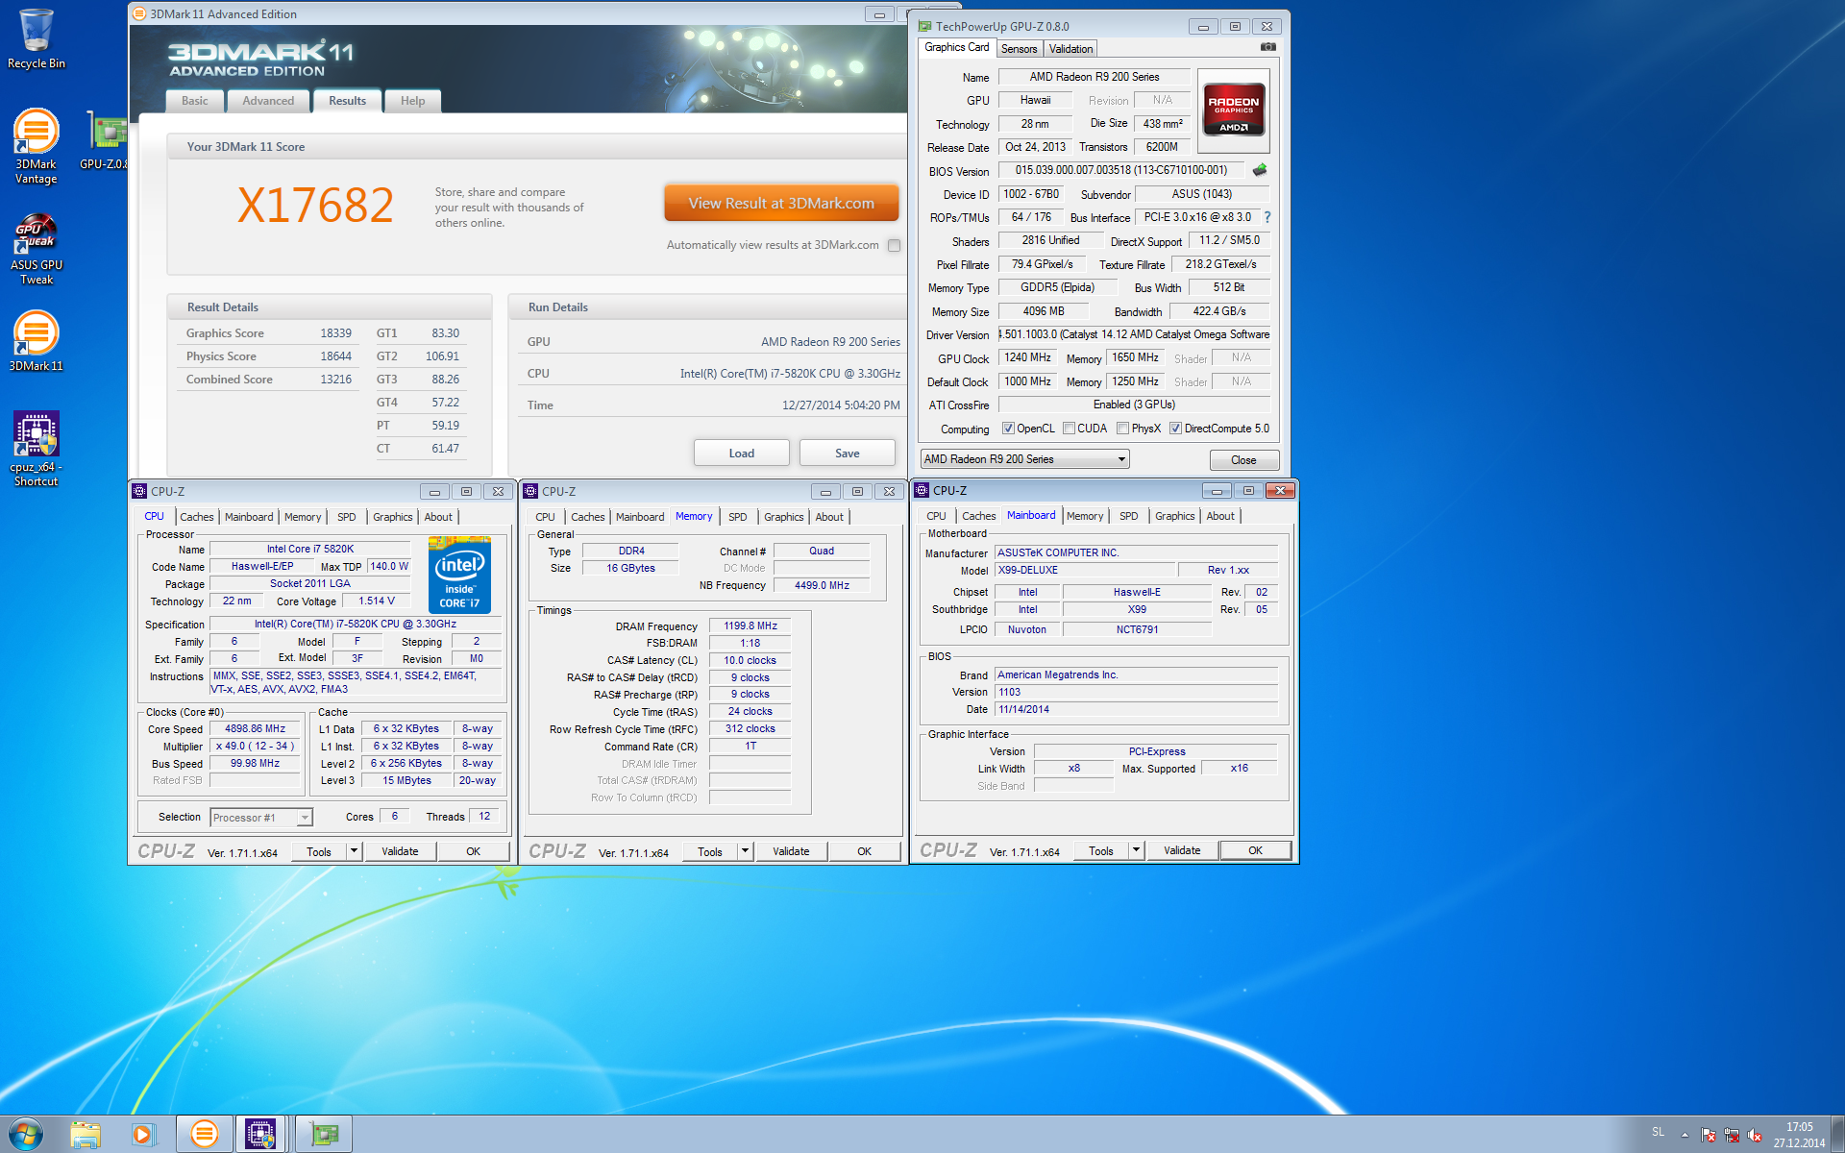
Task: Select the Validation tab in GPU-Z
Action: coord(1070,49)
